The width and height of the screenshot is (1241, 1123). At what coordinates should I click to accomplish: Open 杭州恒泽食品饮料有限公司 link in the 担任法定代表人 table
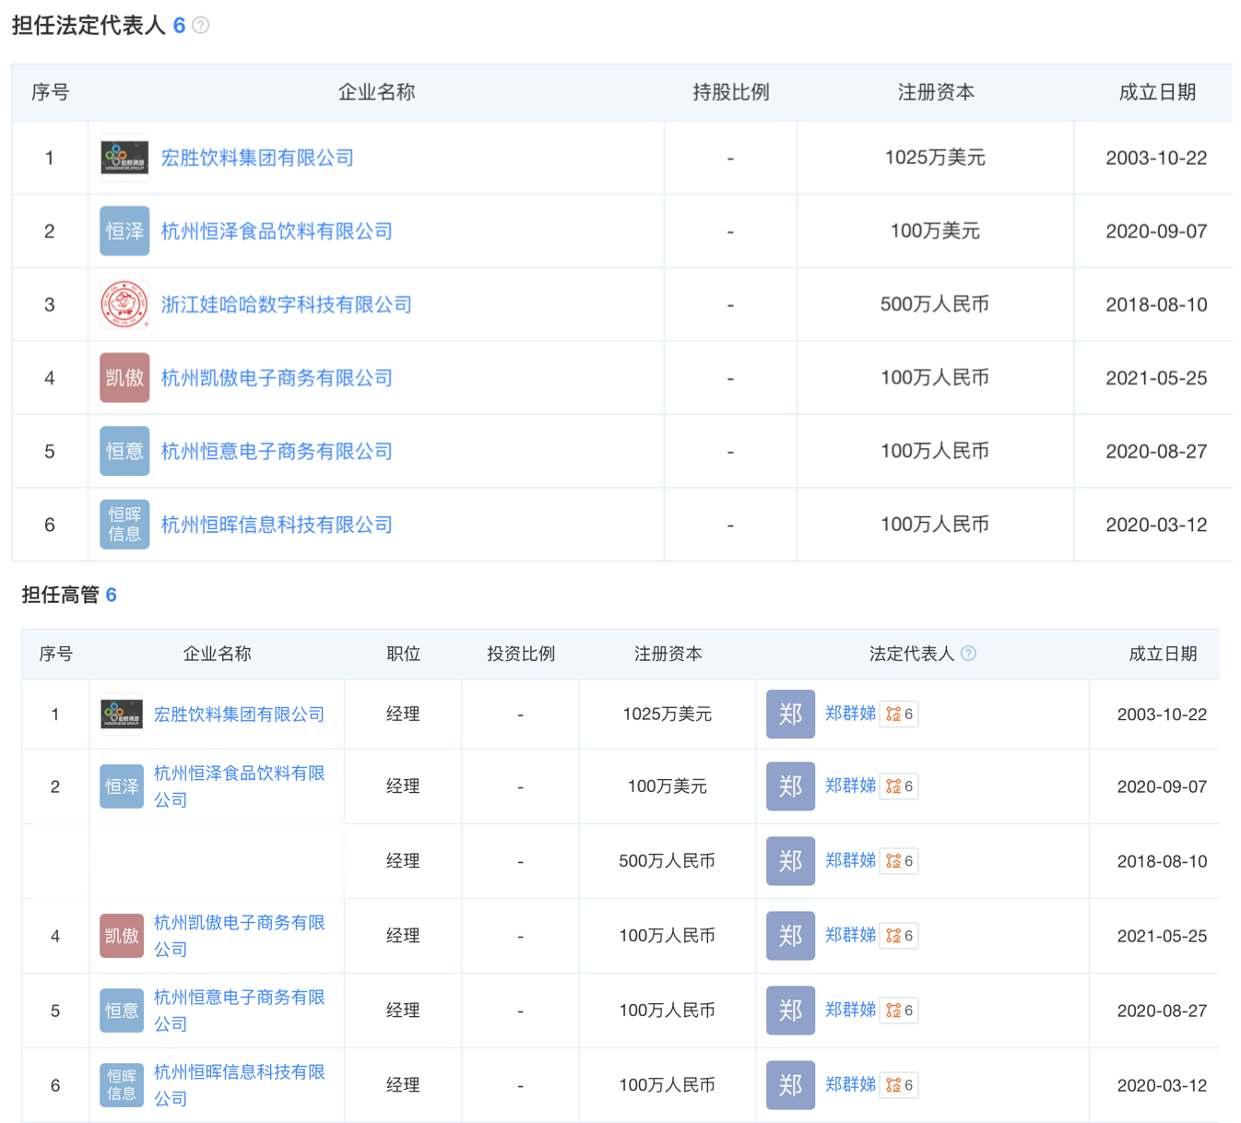tap(277, 231)
